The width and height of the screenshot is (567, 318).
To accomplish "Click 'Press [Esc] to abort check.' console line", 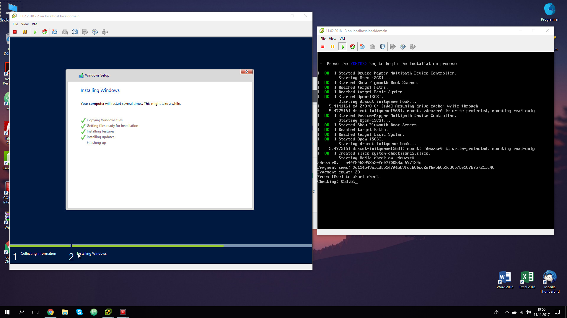I will [349, 177].
